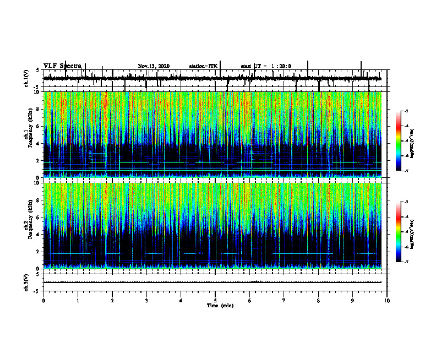436x337 pixels.
Task: Select the "start UT = 1:20:0" header text
Action: pos(266,66)
